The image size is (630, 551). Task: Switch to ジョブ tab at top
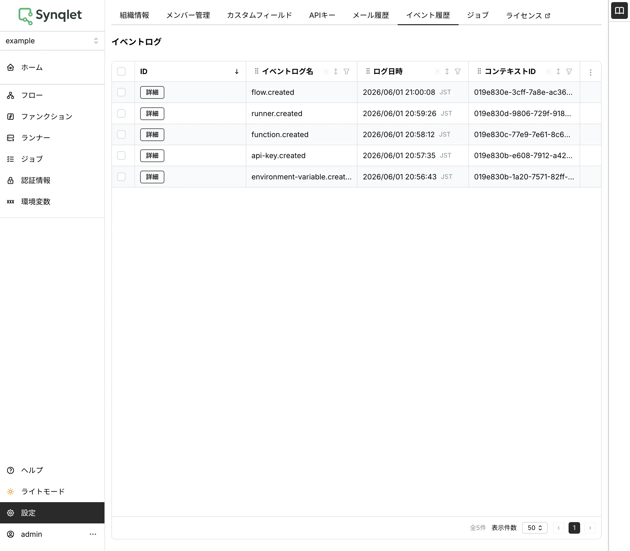point(477,15)
